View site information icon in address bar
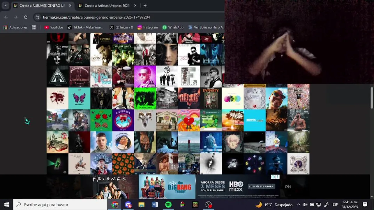Image resolution: width=374 pixels, height=210 pixels. click(x=37, y=17)
